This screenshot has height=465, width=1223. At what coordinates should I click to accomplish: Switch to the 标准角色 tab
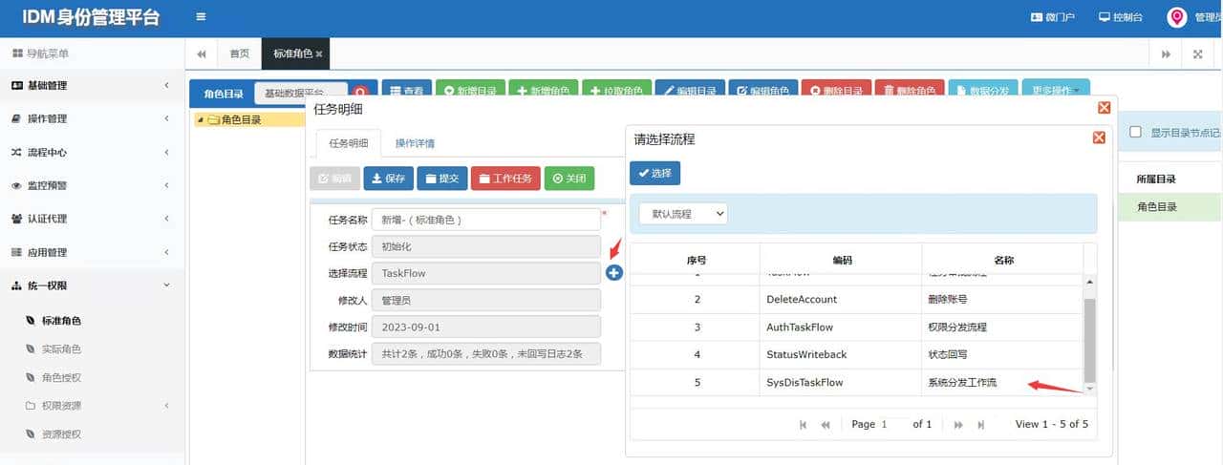pos(296,54)
